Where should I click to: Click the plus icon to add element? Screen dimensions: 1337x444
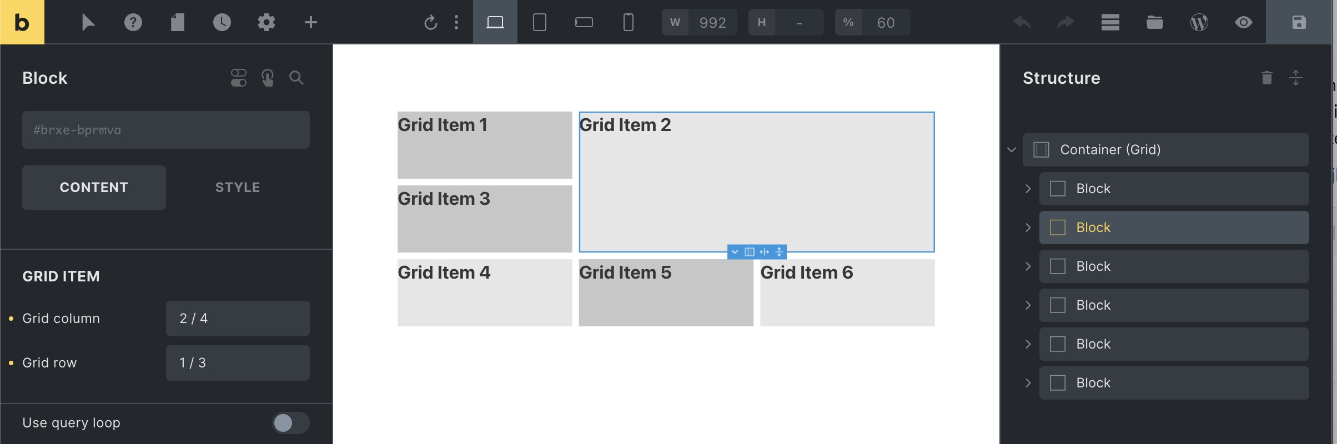click(x=311, y=22)
